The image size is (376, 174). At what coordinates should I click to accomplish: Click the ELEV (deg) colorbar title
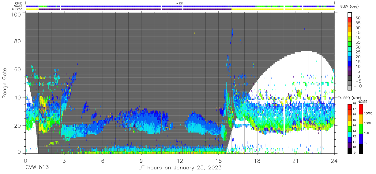[350, 6]
